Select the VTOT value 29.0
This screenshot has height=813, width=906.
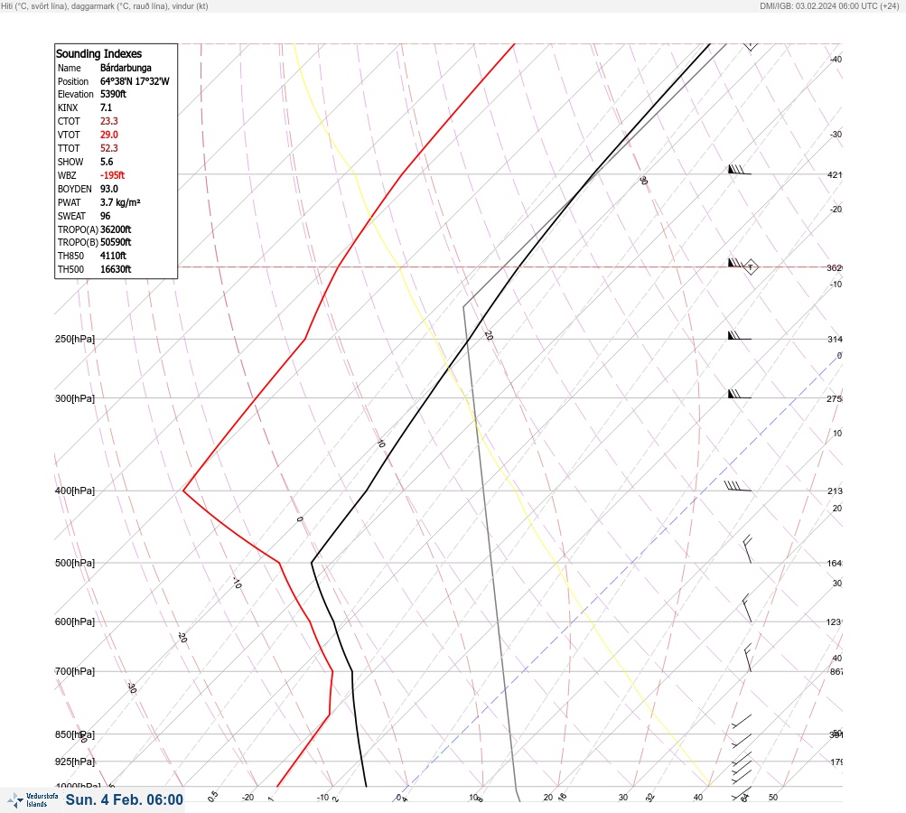click(x=109, y=135)
